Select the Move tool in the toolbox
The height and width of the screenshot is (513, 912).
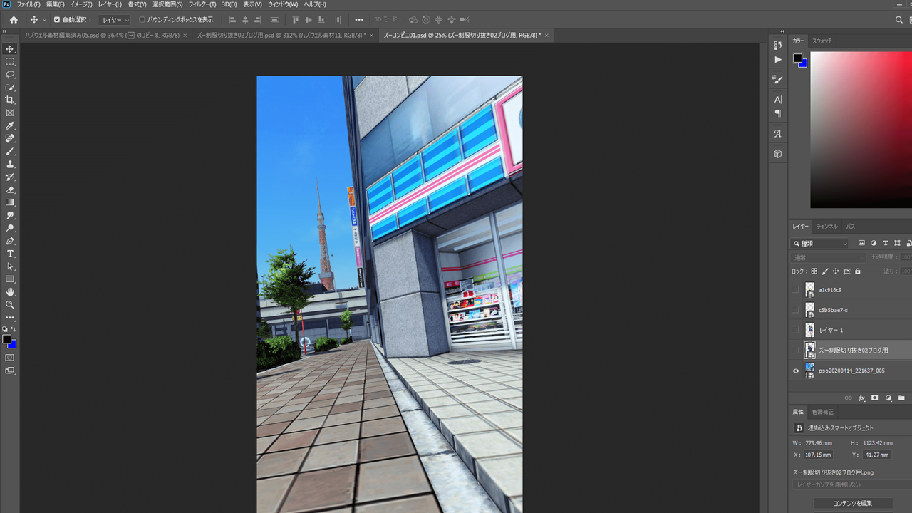pos(10,48)
